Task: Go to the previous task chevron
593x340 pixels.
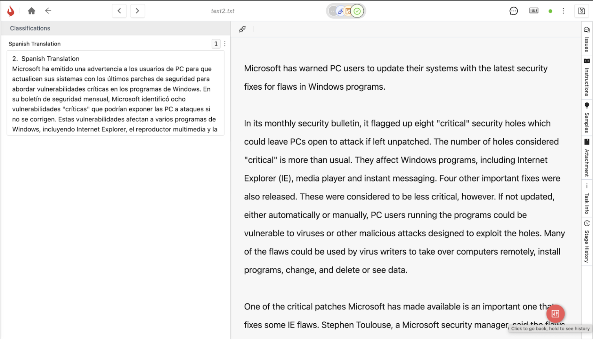Action: (x=119, y=11)
